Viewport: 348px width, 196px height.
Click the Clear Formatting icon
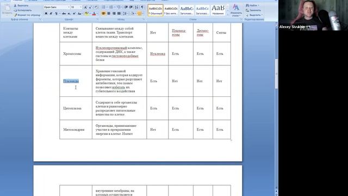(96, 7)
